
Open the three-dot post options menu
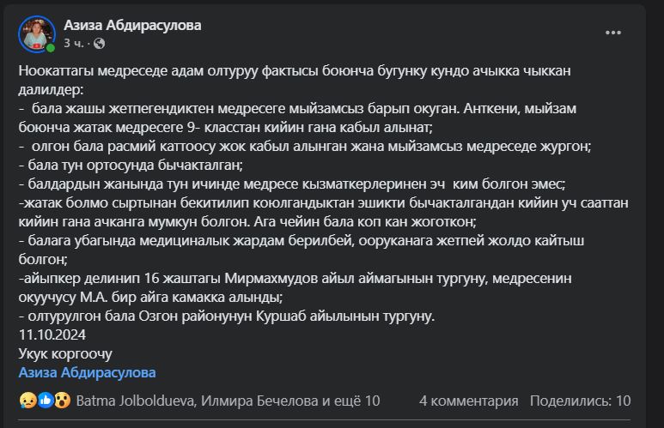pos(613,33)
